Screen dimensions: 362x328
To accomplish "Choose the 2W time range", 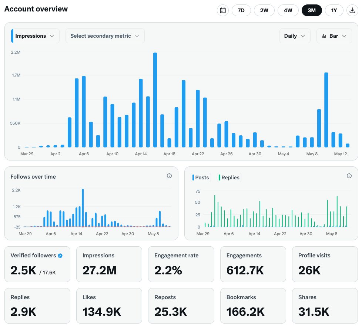I will 264,10.
